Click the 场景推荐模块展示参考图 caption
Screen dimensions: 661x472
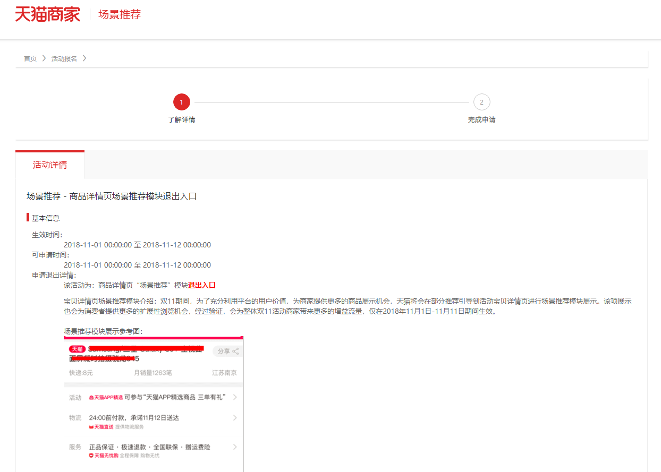(103, 331)
